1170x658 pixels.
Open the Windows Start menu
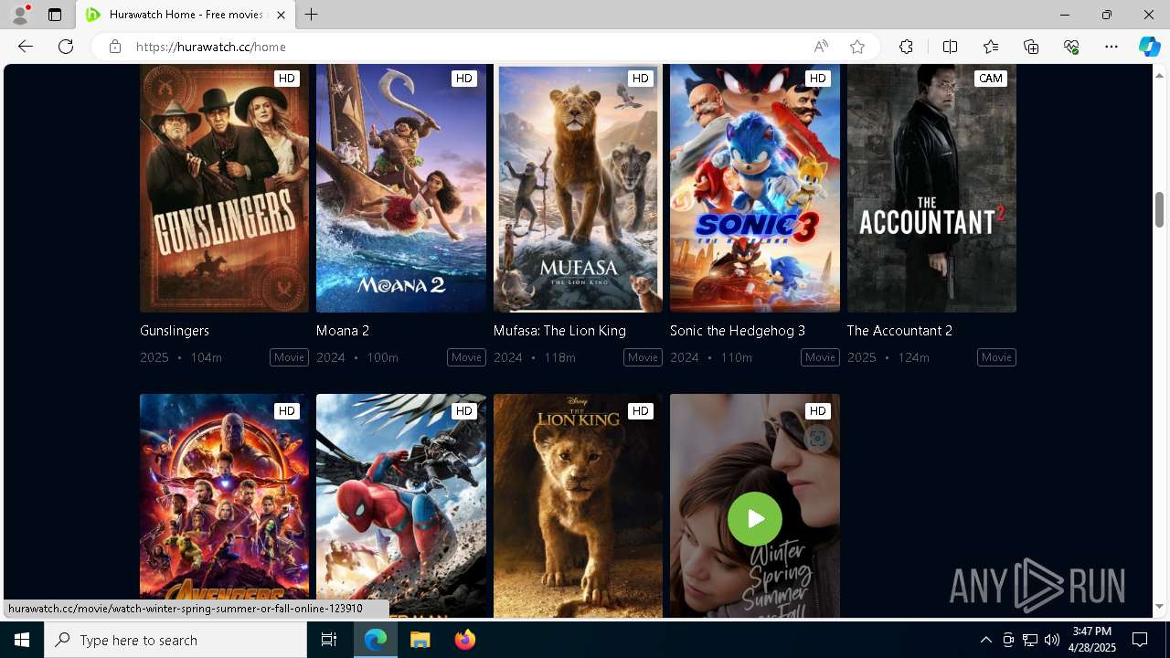click(x=22, y=640)
